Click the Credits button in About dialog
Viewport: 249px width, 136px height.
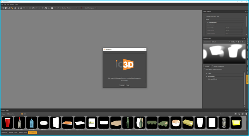coord(122,86)
